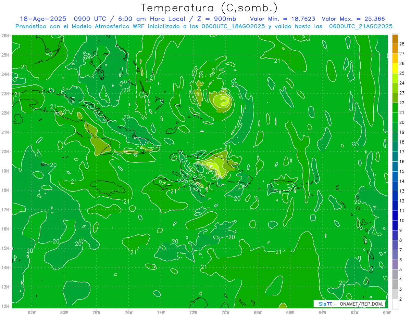Click the blue legend swatch between 14 and 15
The height and width of the screenshot is (317, 411).
click(x=395, y=176)
